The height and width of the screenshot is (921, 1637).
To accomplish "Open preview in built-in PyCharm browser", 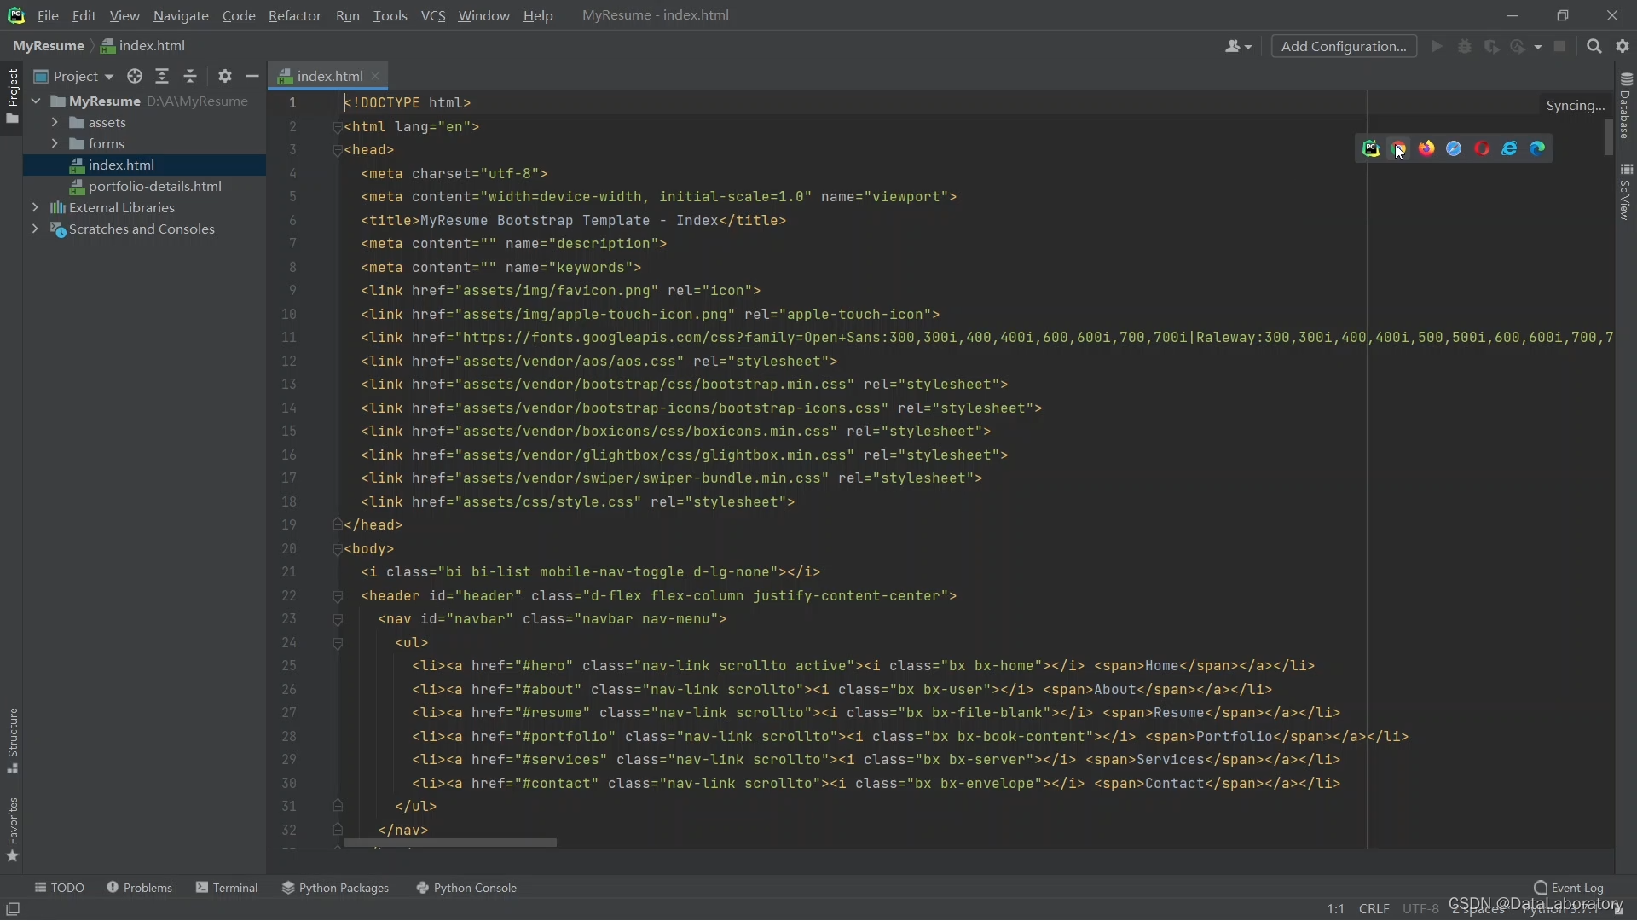I will (1370, 148).
